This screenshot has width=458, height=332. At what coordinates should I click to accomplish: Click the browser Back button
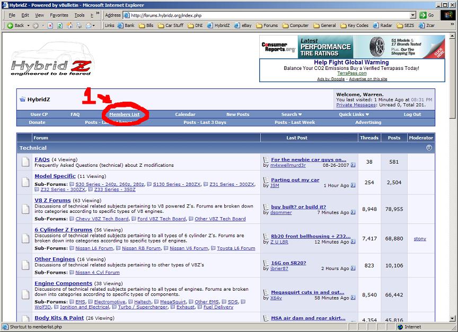pos(15,25)
